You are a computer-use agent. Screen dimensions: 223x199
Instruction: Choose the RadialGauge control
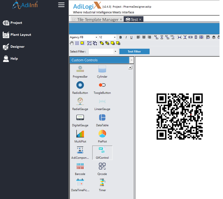80,104
